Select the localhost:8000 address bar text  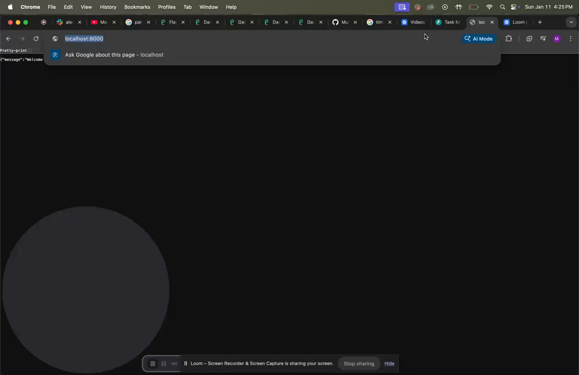click(84, 39)
